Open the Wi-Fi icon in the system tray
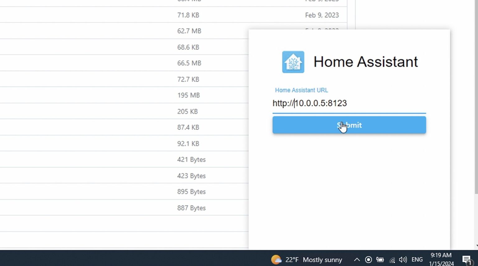Viewport: 478px width, 266px height. pos(392,259)
